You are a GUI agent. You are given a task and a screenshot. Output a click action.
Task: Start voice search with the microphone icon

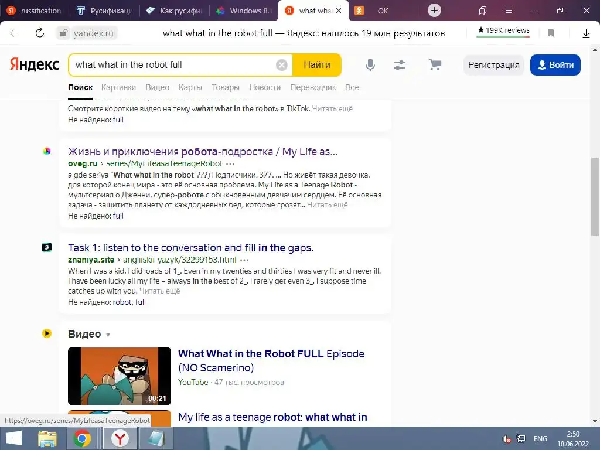370,65
